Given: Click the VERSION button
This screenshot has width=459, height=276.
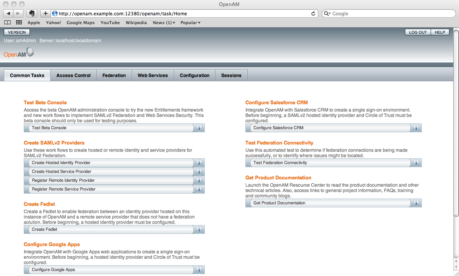Looking at the screenshot, I should [17, 32].
